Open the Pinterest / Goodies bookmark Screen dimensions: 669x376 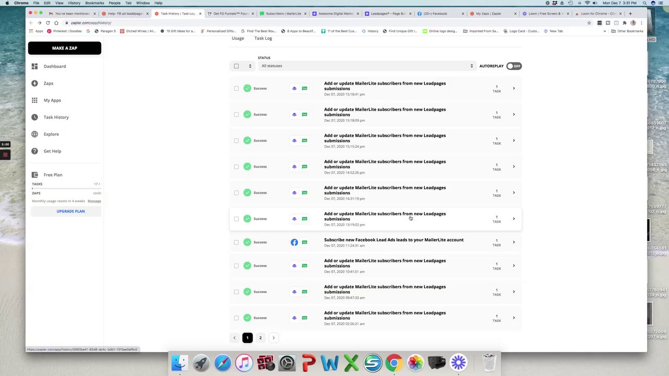(x=64, y=31)
